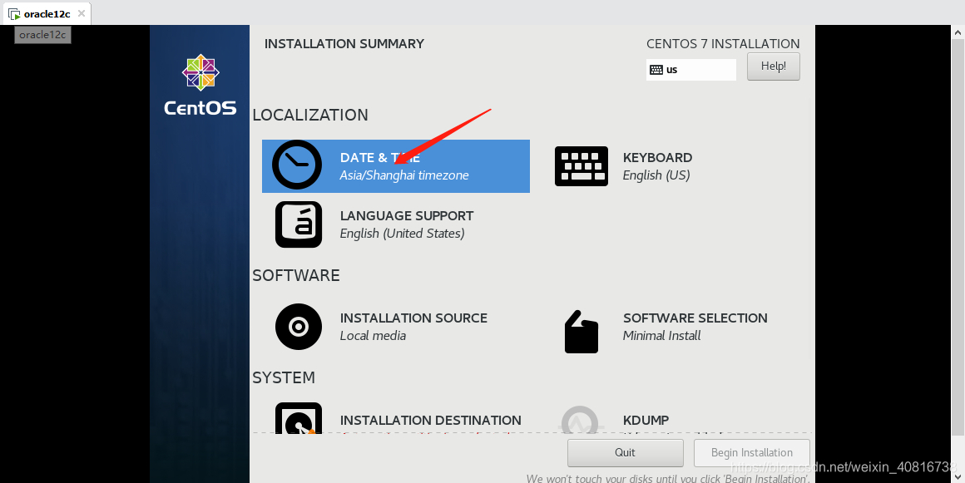Click the oracle12c tooltip label
Screen dimensions: 965x483
(x=43, y=34)
